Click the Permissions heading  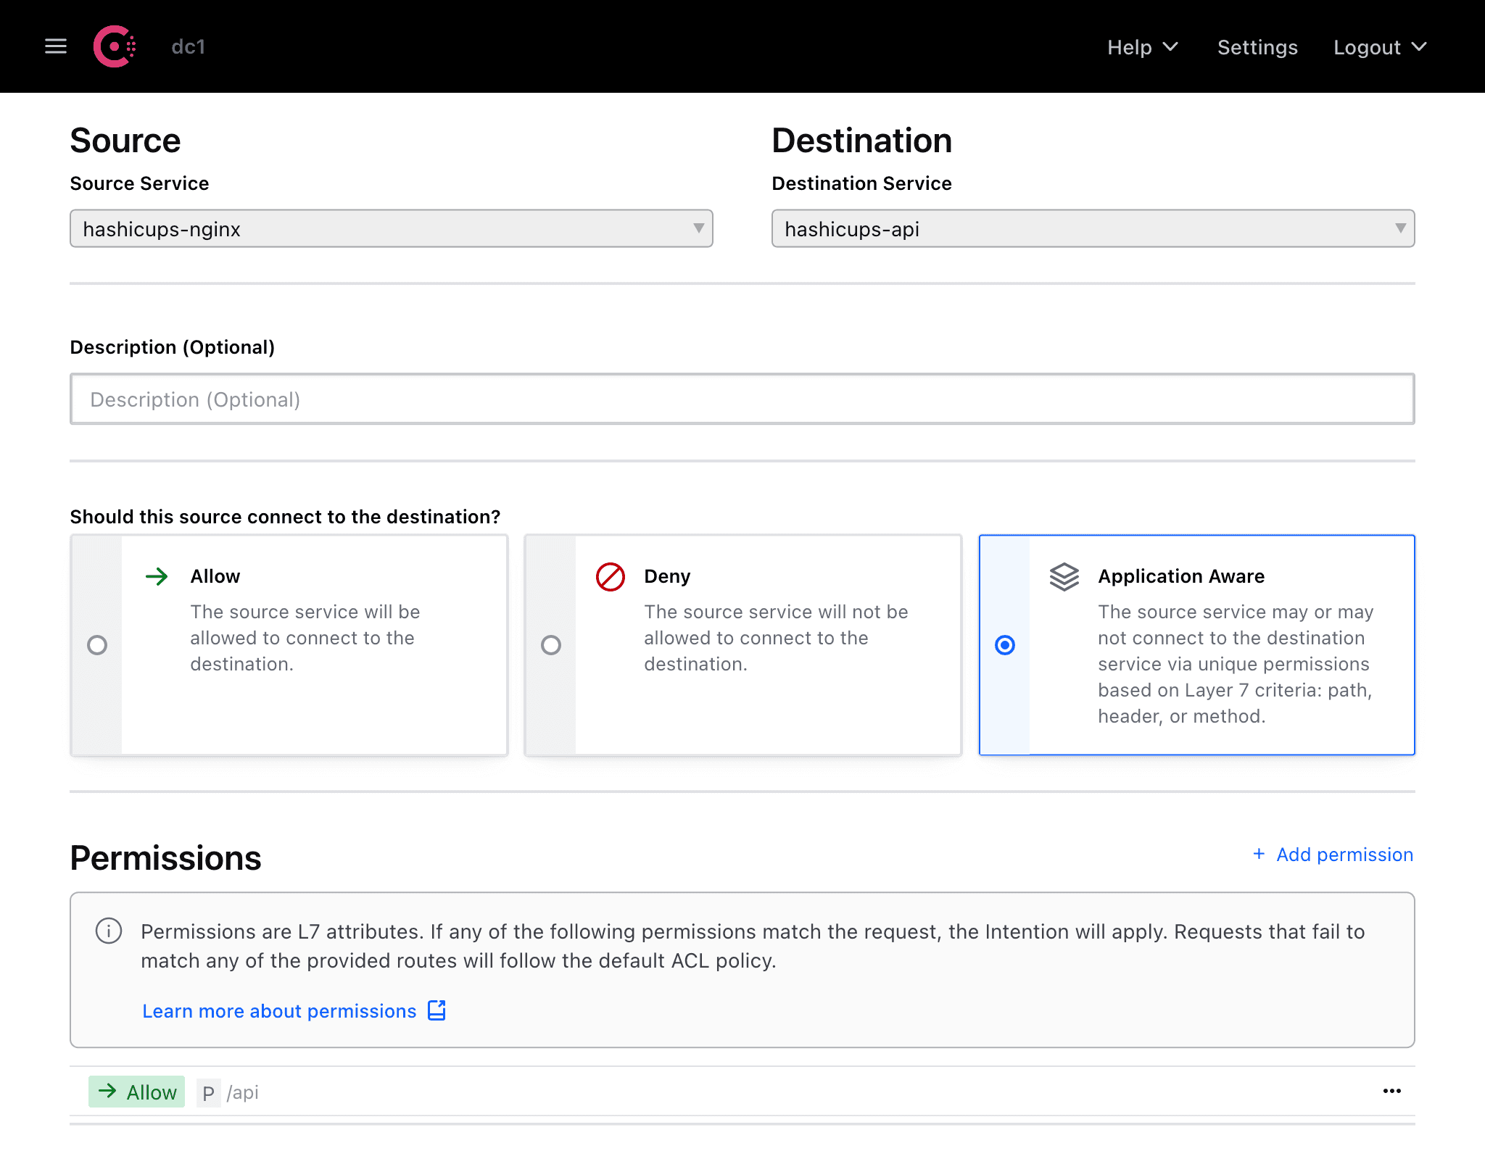tap(166, 858)
